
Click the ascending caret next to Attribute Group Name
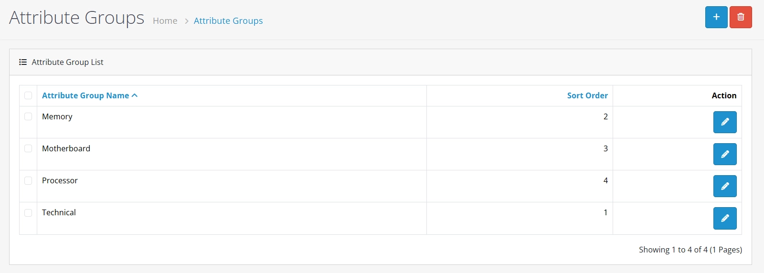[135, 95]
